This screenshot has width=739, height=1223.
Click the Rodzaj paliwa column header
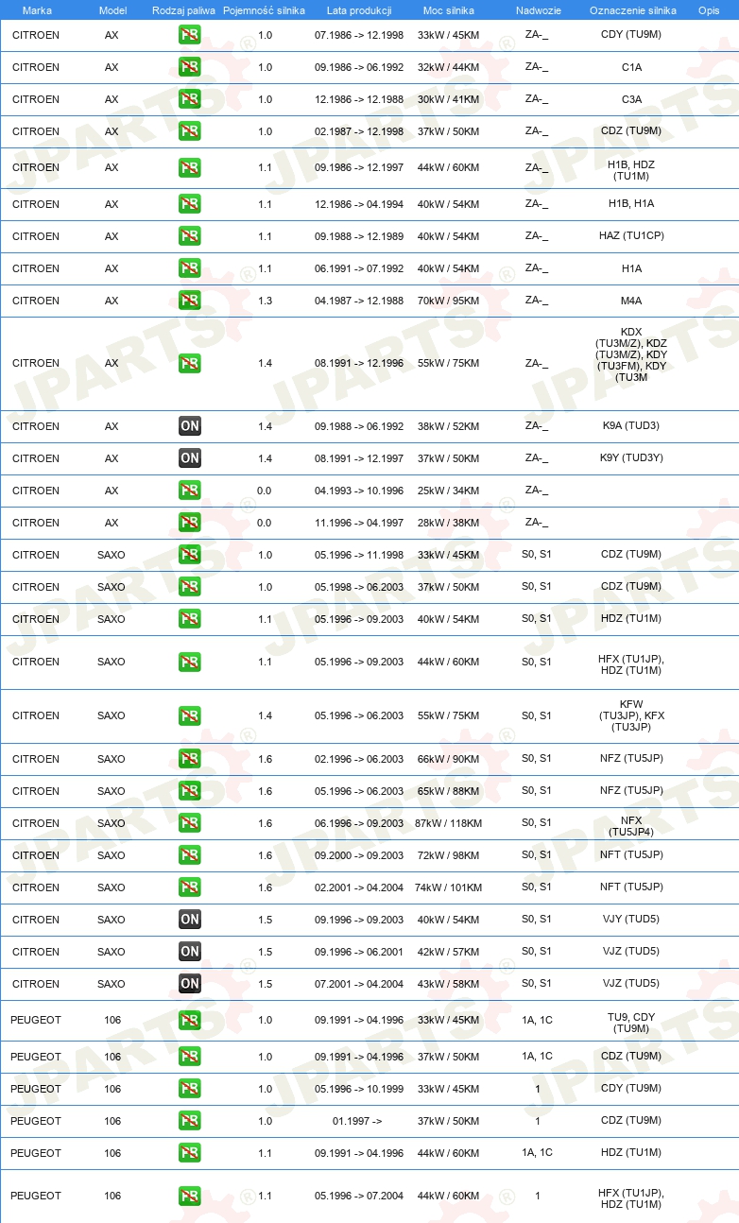(184, 9)
